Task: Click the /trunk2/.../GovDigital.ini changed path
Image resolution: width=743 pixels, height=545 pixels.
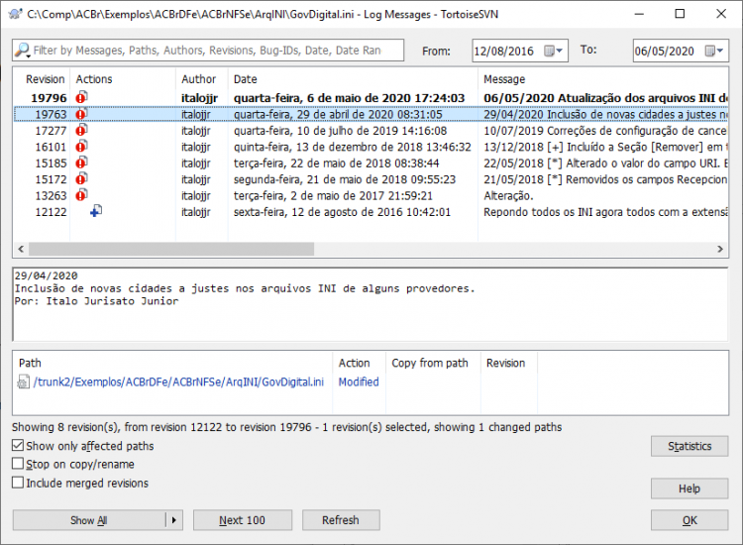Action: [x=178, y=381]
